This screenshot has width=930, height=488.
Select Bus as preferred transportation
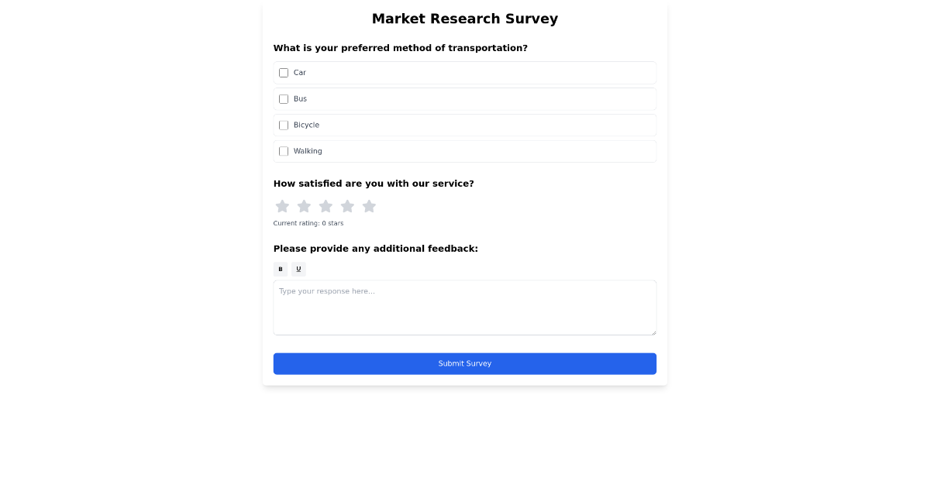click(x=284, y=98)
